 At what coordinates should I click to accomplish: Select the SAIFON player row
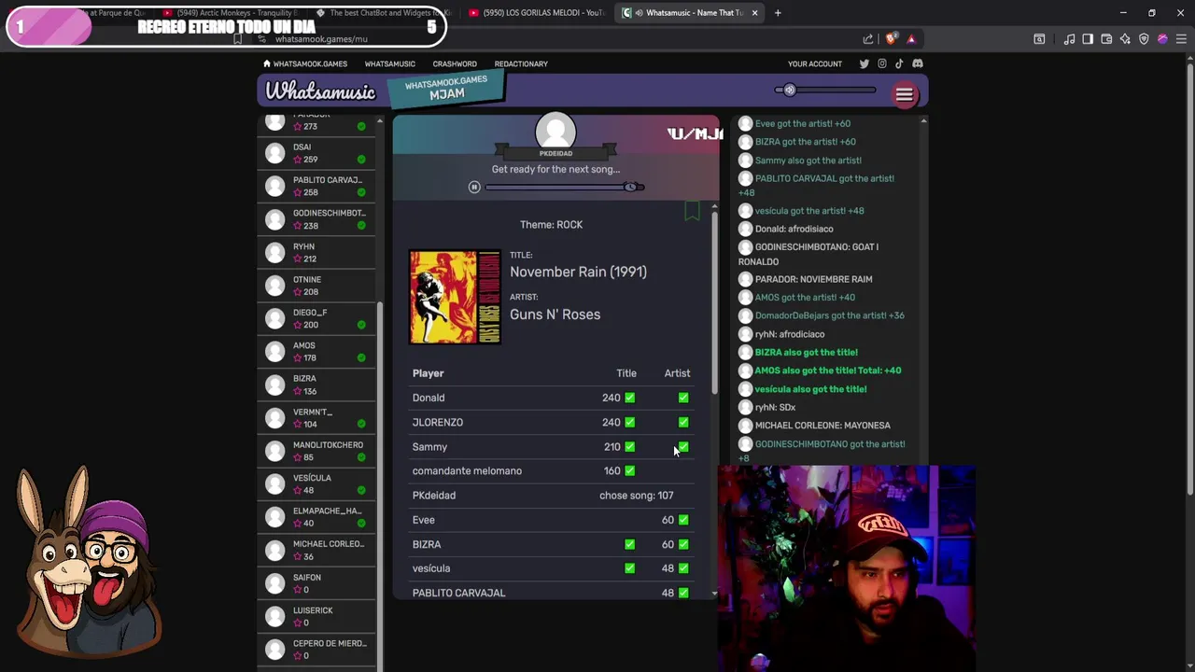317,583
